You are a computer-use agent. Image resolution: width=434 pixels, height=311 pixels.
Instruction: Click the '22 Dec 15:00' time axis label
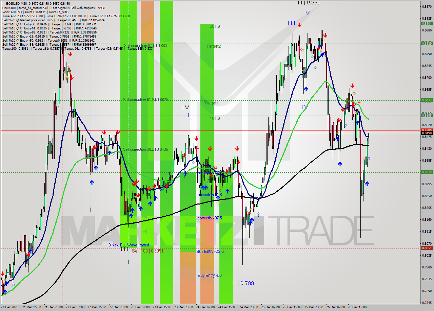(x=97, y=307)
